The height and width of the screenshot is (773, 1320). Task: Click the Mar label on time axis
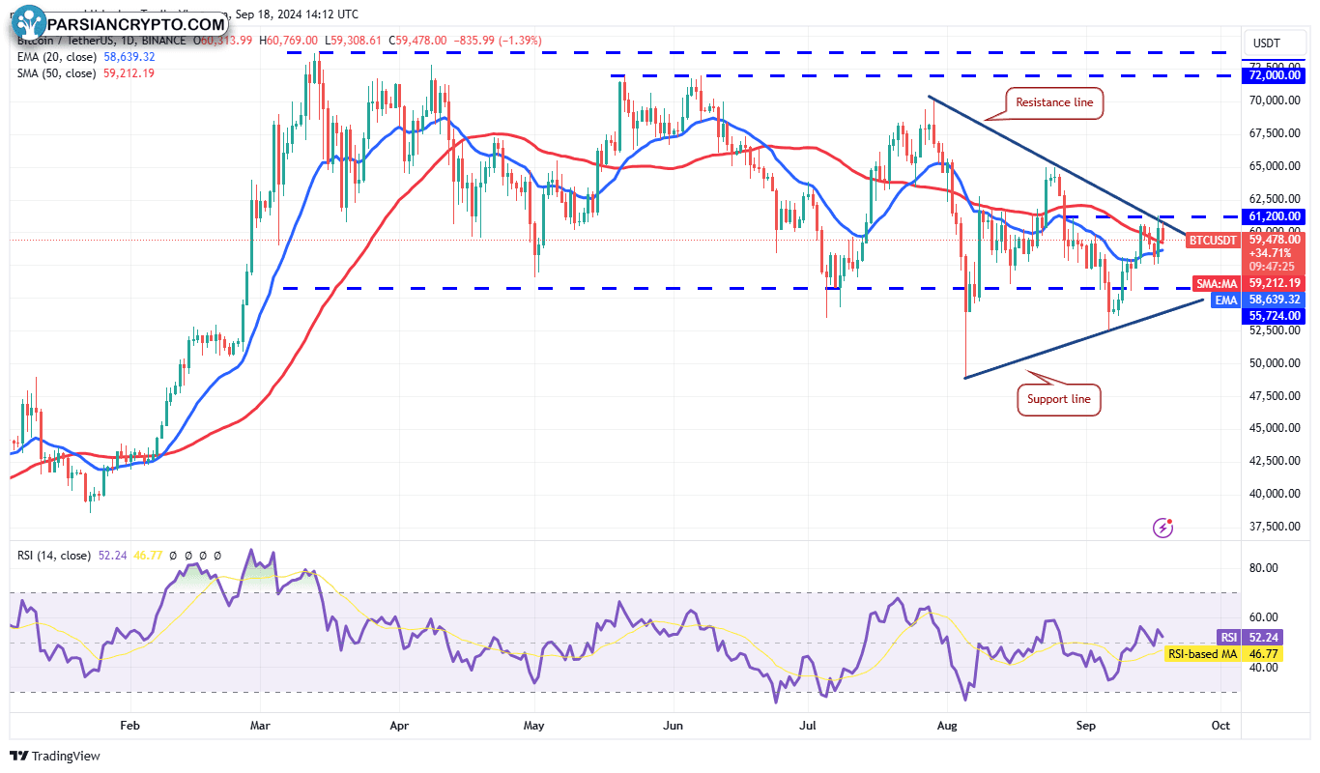[x=259, y=724]
